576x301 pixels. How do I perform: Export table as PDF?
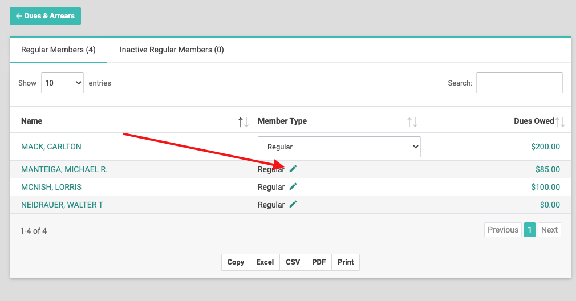(319, 262)
